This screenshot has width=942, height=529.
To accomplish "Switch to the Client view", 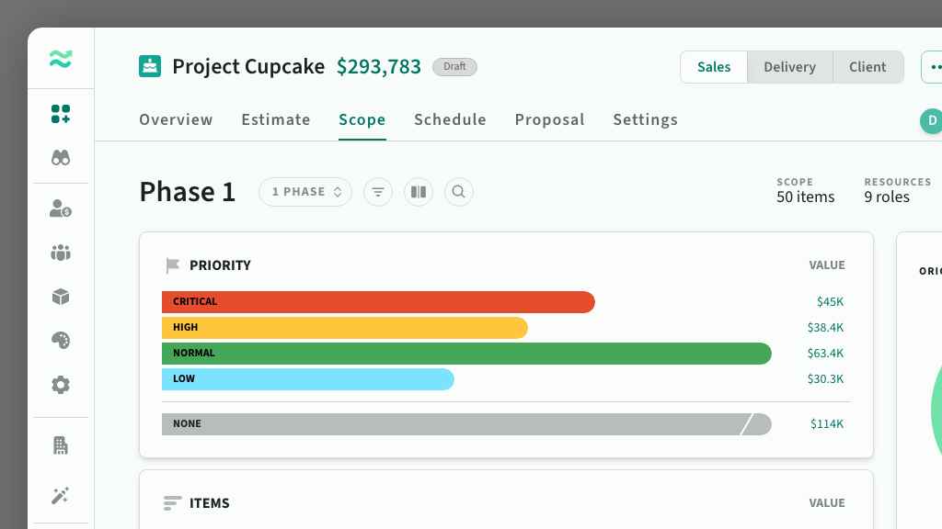I will click(x=867, y=67).
